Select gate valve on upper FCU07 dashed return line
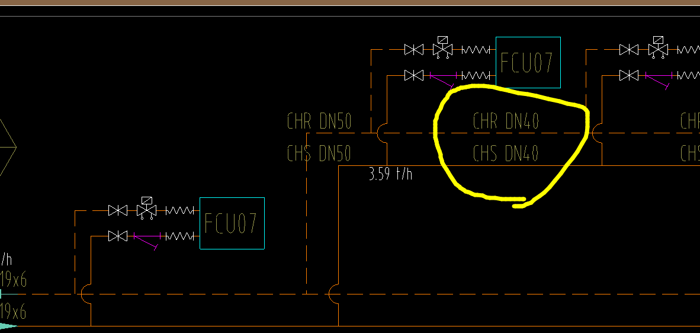The width and height of the screenshot is (700, 333). (x=414, y=50)
